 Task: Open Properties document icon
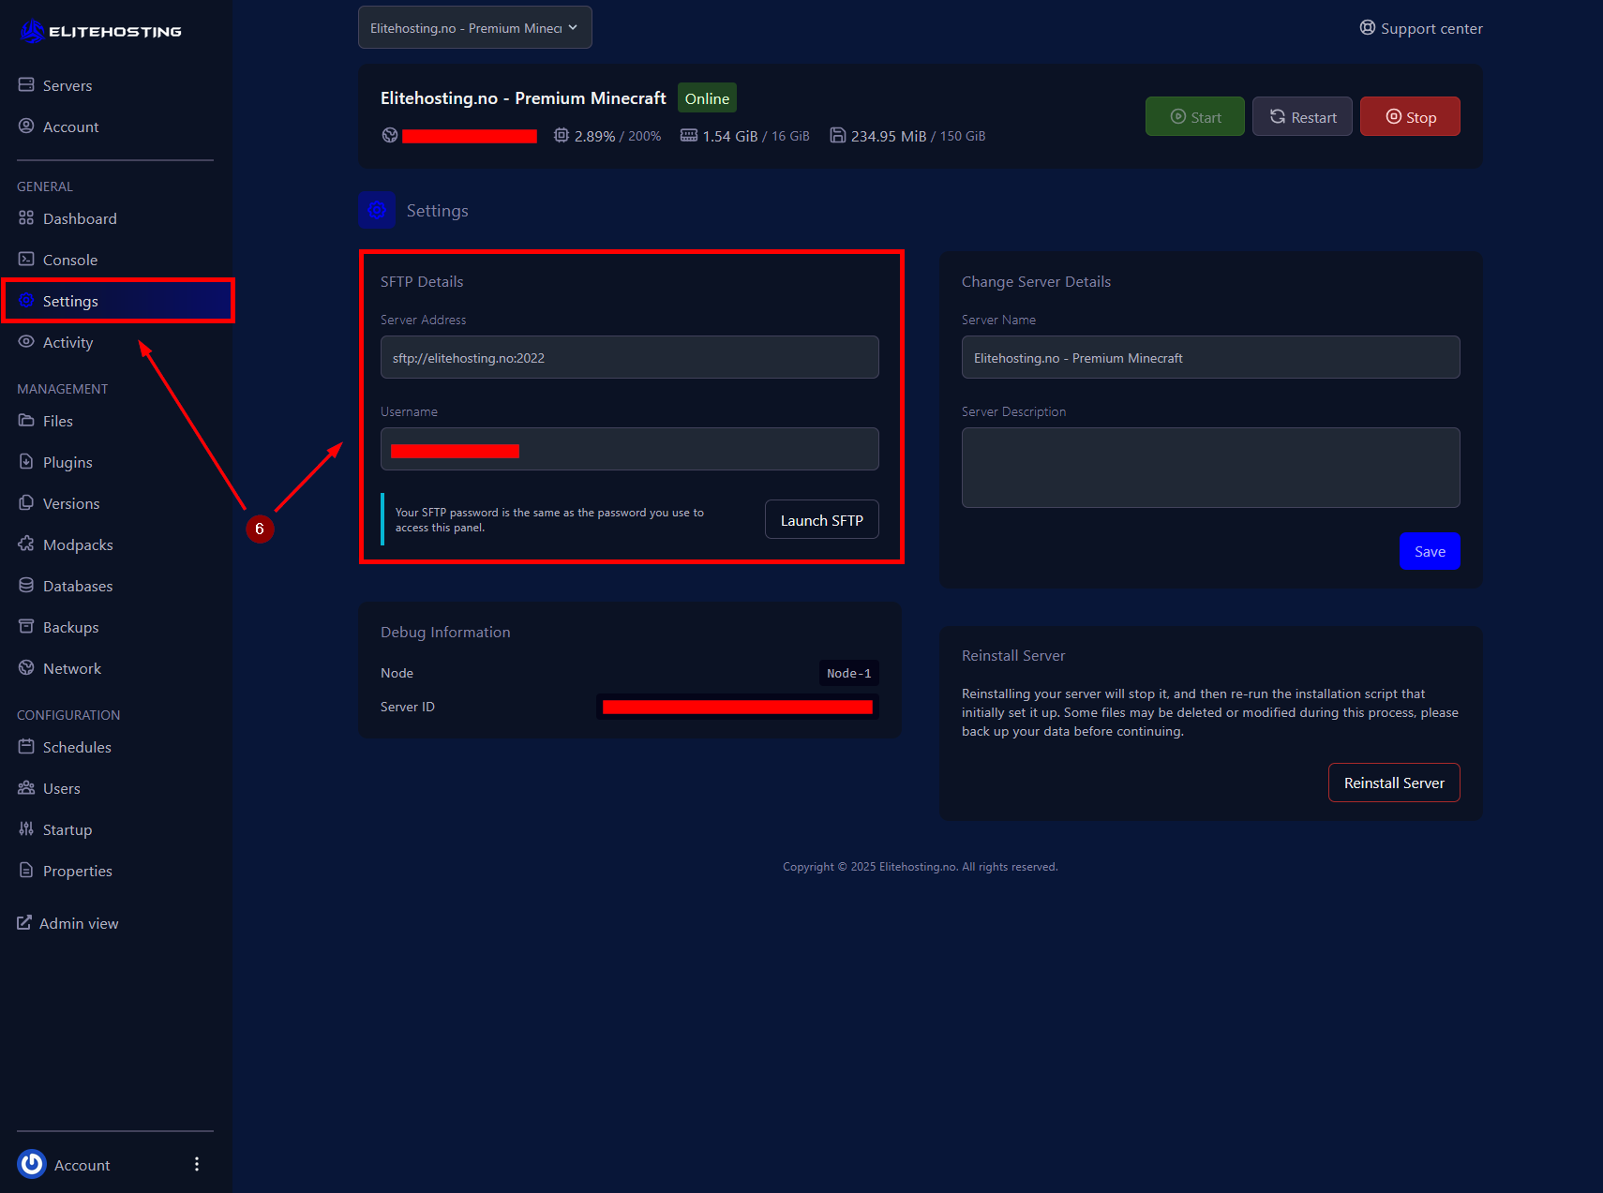[26, 871]
